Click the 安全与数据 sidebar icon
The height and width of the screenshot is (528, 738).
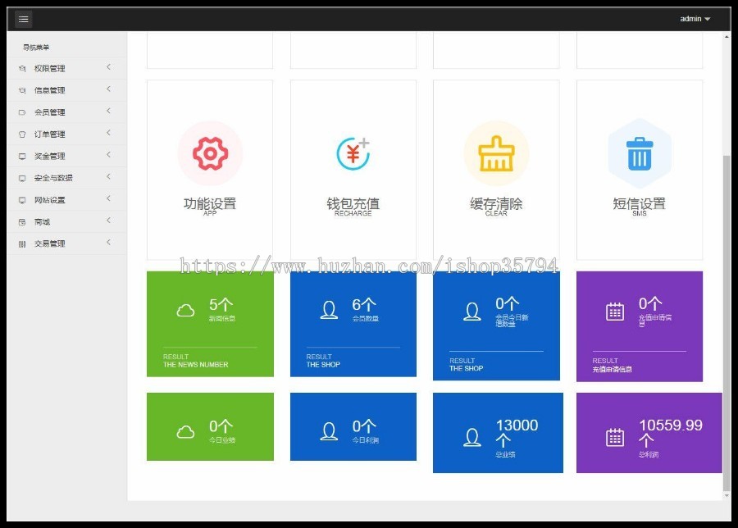pos(22,179)
